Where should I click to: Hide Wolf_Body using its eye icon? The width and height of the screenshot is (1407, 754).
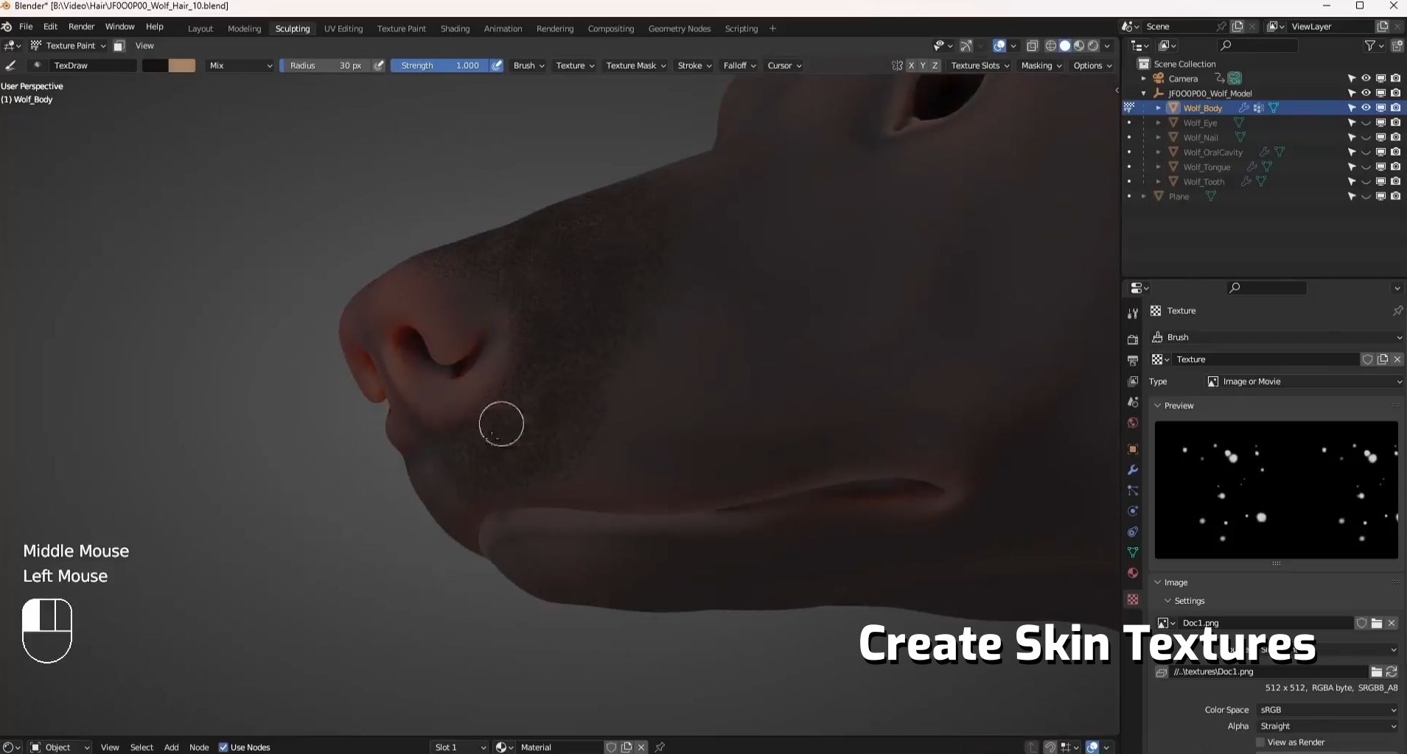point(1366,108)
